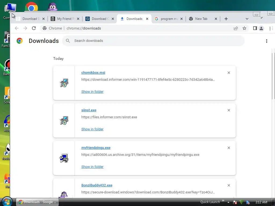
Task: Close the My Friend P tab
Action: click(x=78, y=19)
